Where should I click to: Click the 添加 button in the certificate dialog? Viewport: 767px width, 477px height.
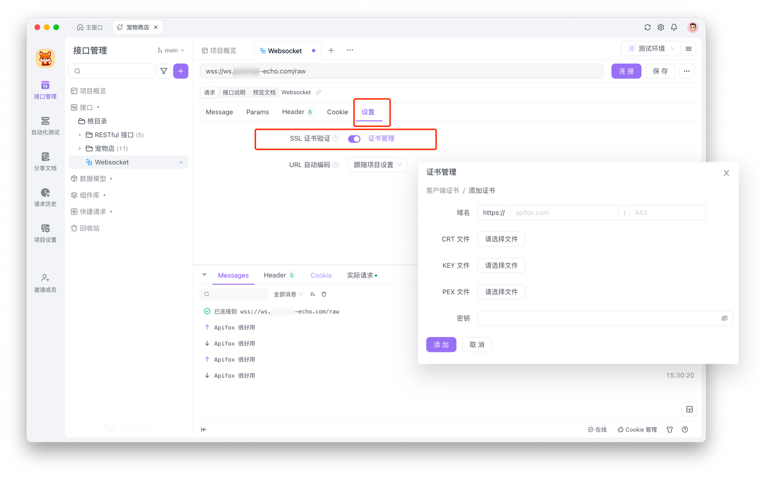click(x=441, y=344)
